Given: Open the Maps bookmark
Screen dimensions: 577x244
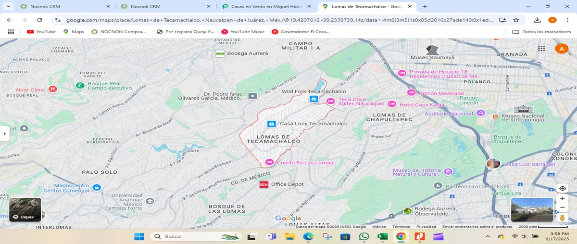Looking at the screenshot, I should (73, 32).
